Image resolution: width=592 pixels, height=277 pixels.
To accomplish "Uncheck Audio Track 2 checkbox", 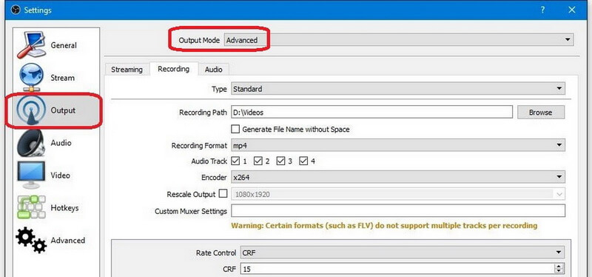I will 258,161.
